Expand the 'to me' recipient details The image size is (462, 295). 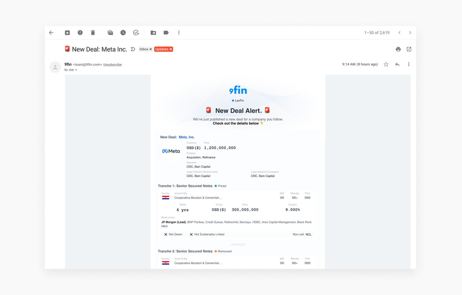click(x=76, y=70)
